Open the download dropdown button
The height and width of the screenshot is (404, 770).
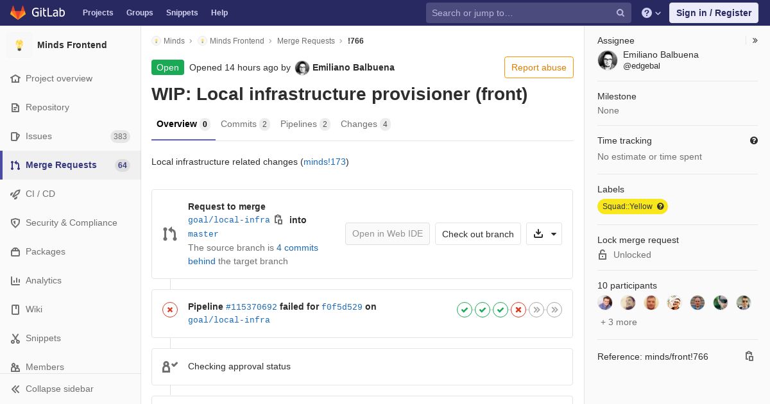[544, 234]
